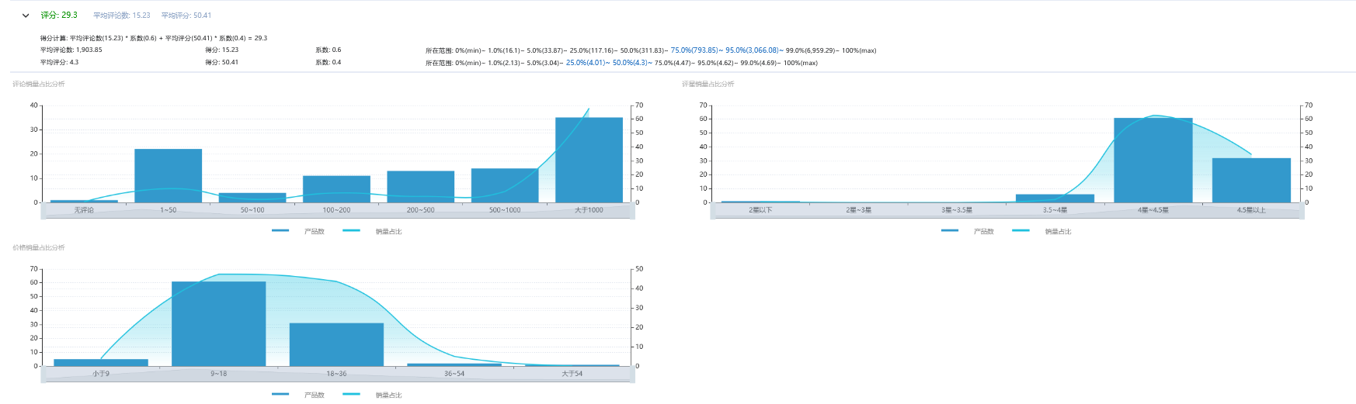
Task: Click right zoom slider handle of price chart
Action: point(634,375)
